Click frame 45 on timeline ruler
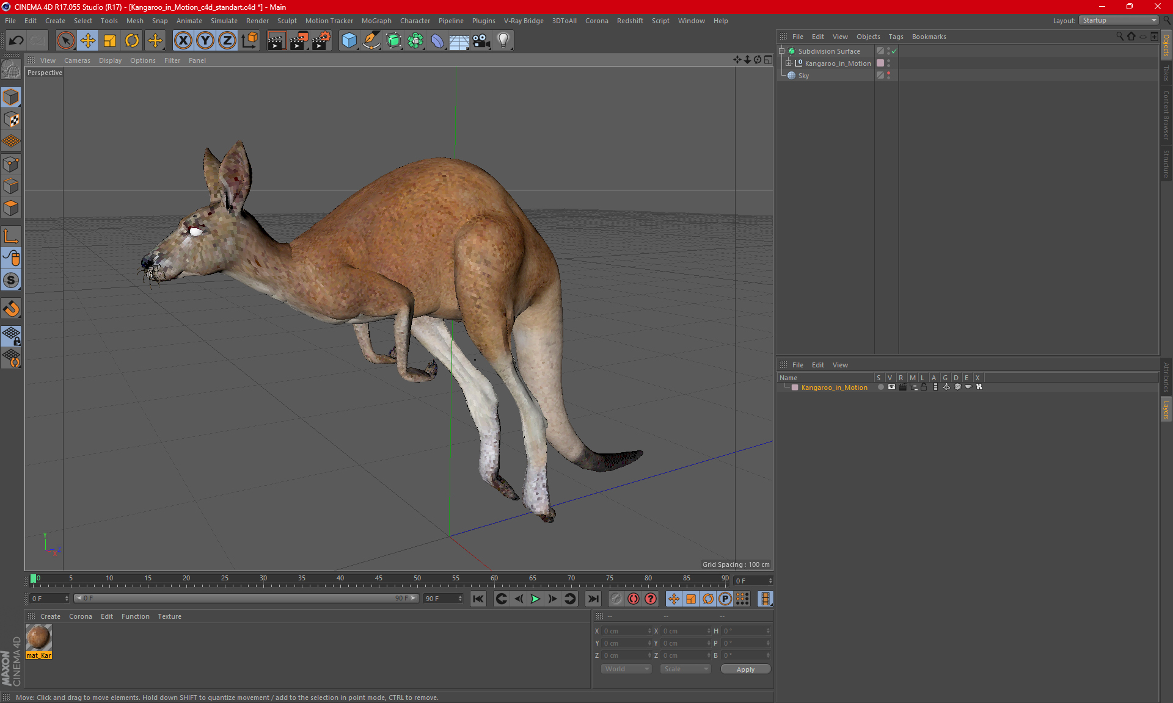Screen dimensions: 1173x703 point(379,579)
